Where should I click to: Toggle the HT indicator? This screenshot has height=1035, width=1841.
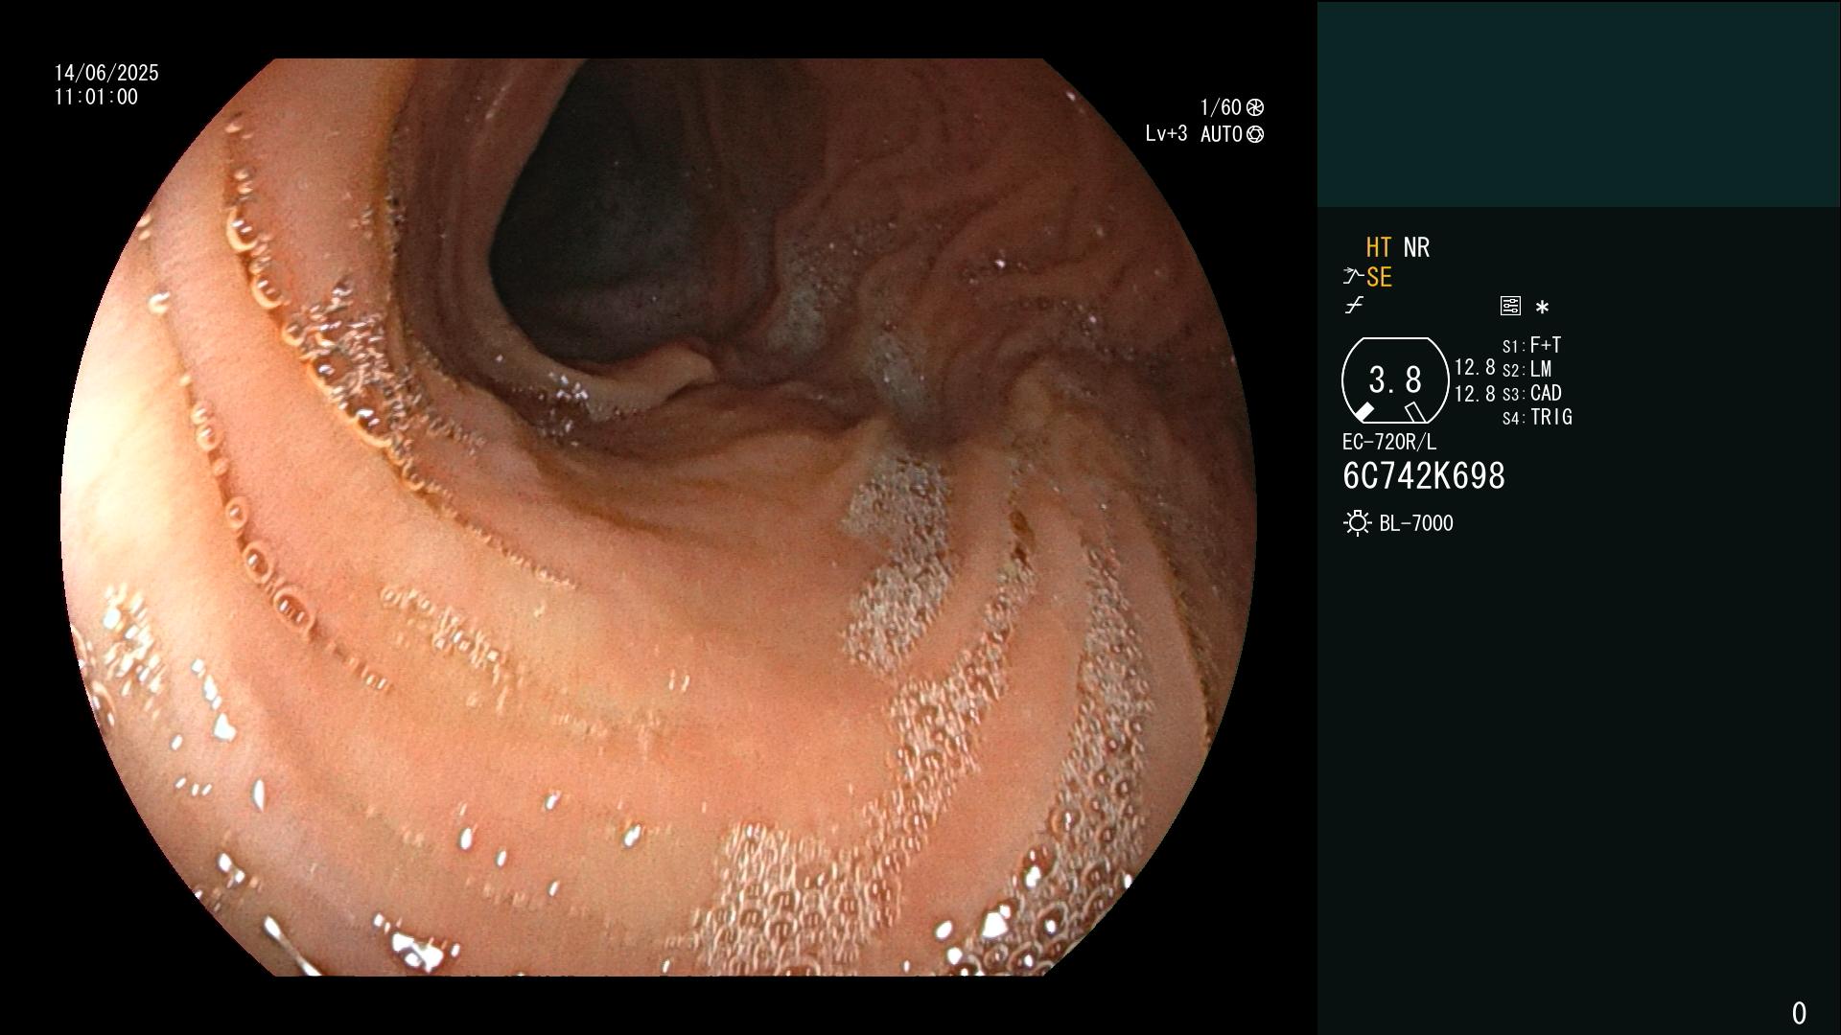(x=1378, y=247)
